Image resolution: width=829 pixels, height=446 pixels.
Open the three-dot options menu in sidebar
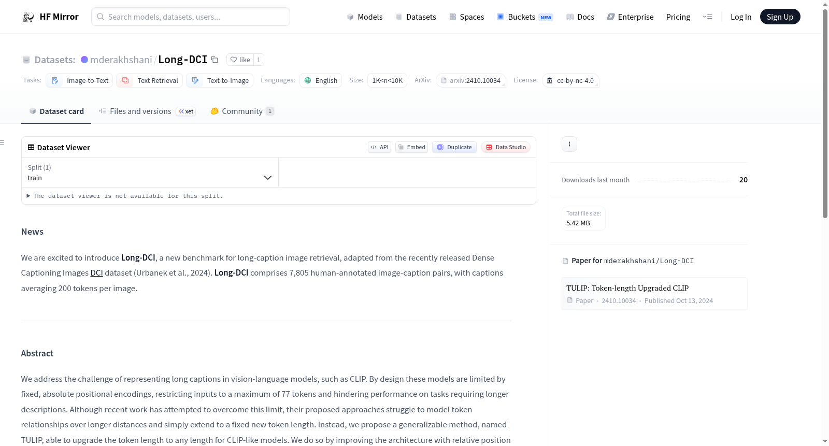[569, 144]
